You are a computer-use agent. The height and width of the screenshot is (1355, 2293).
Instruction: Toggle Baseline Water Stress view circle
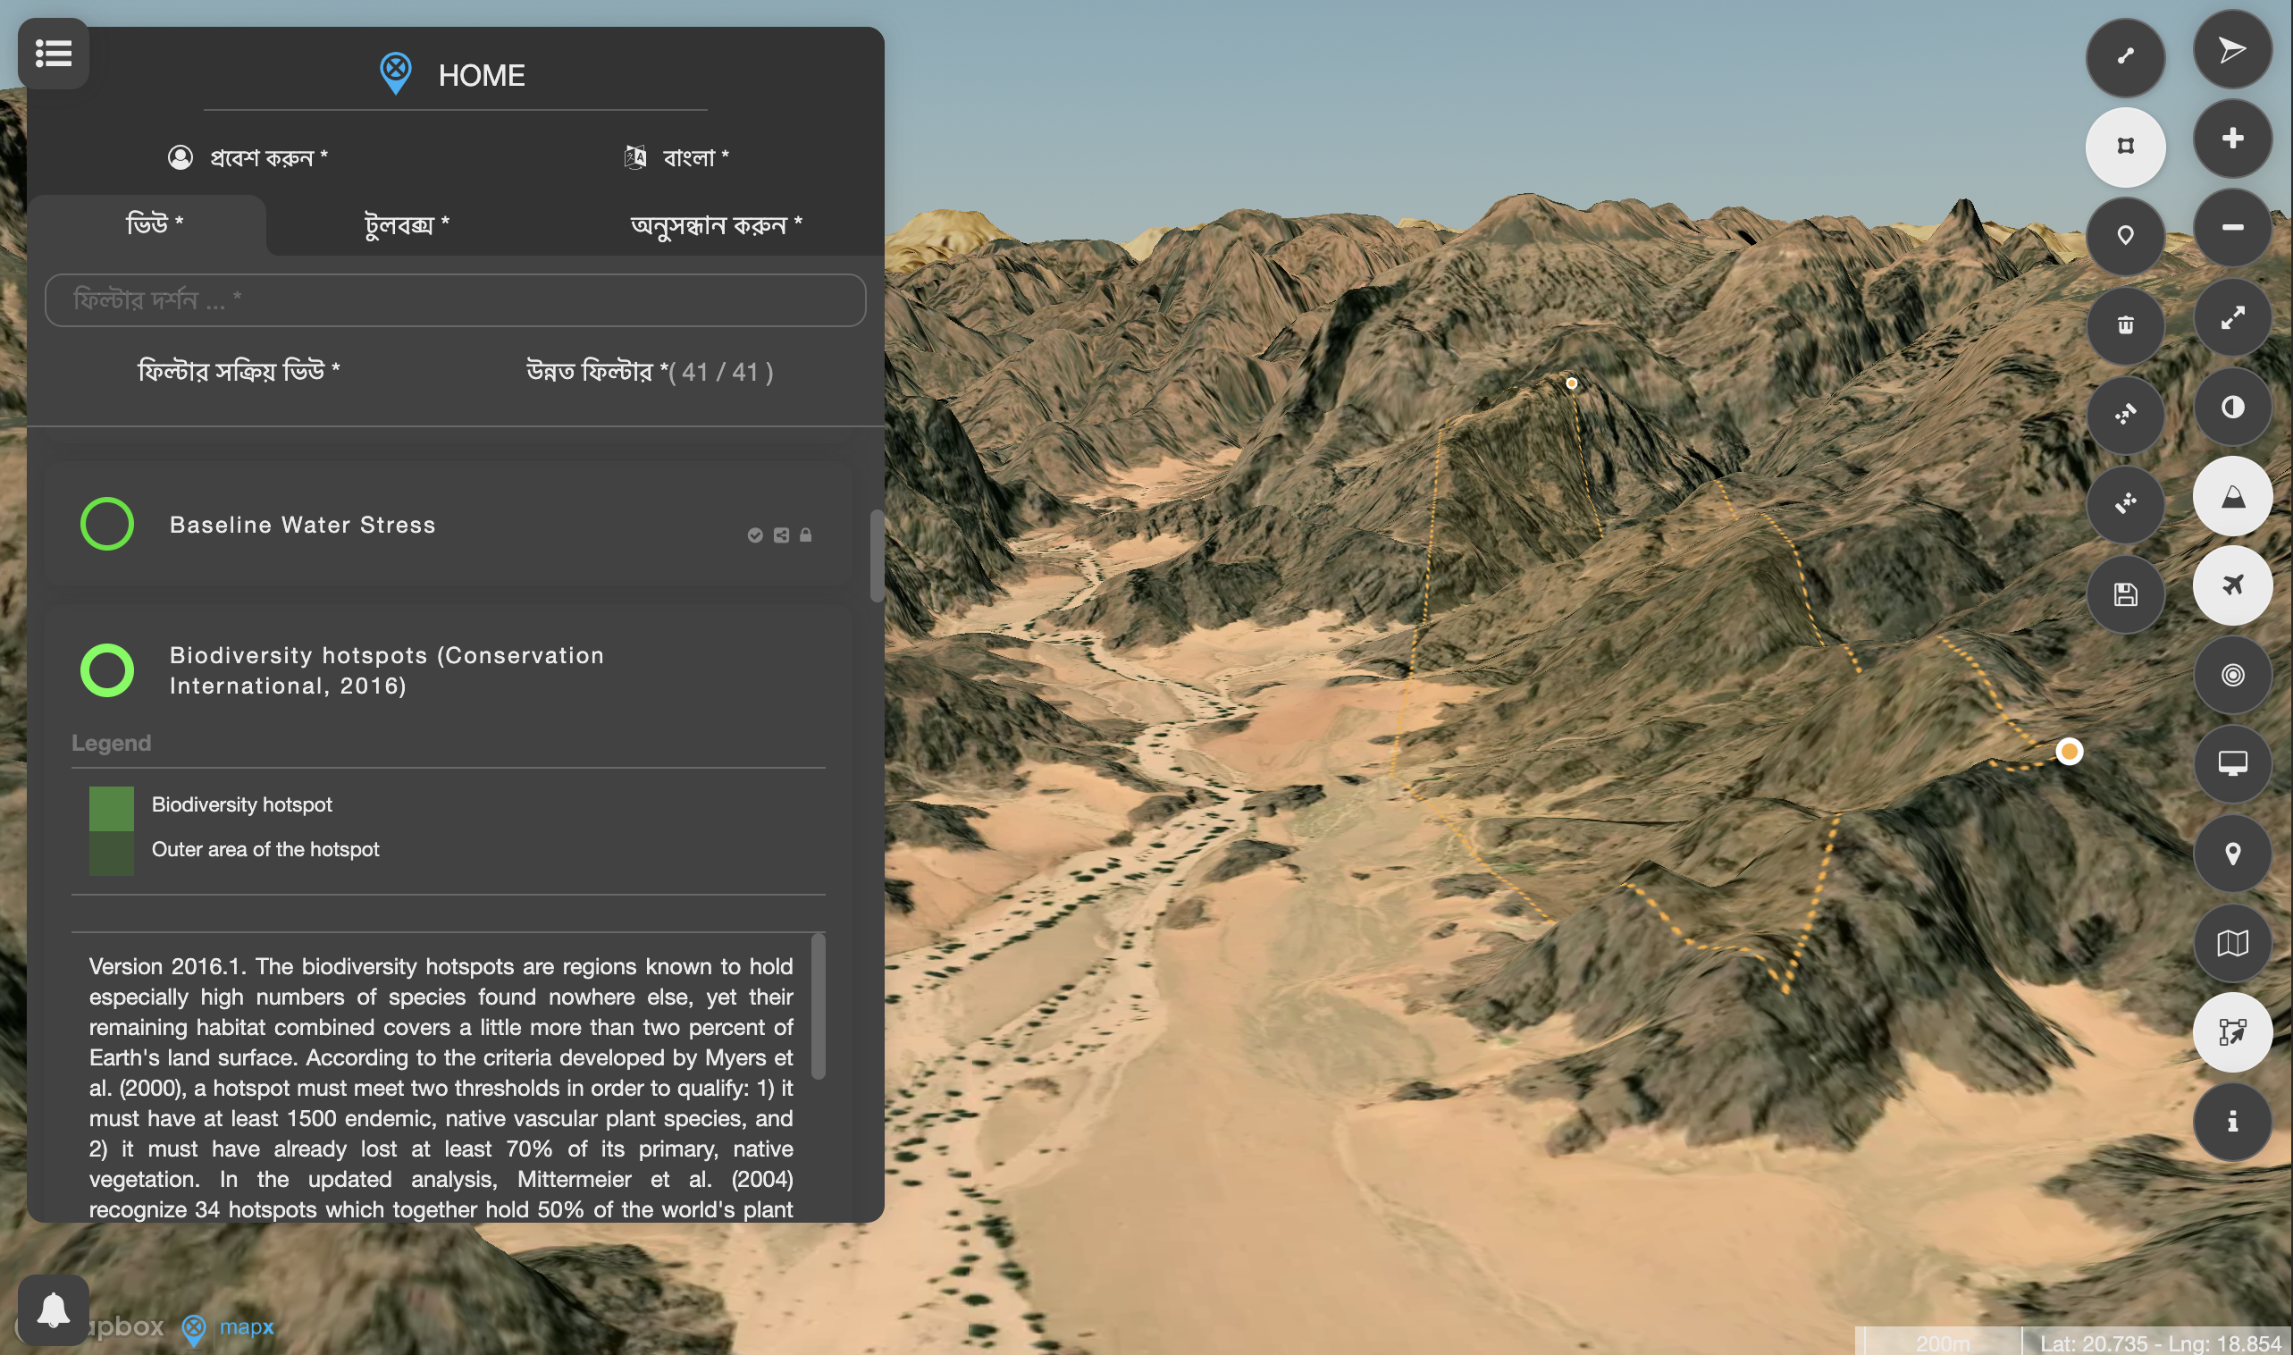point(107,524)
